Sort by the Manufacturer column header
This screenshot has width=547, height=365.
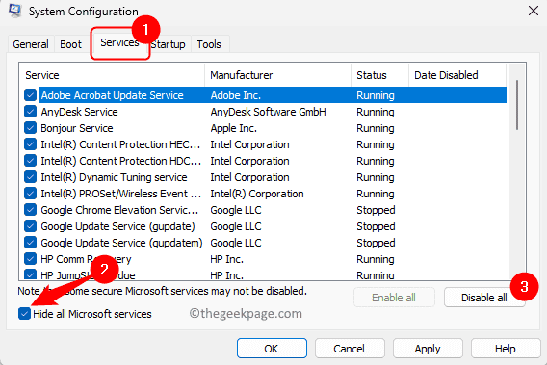click(277, 75)
